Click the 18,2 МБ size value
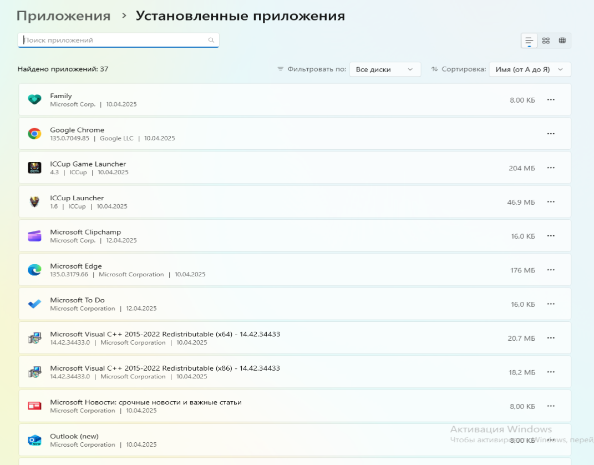The width and height of the screenshot is (594, 465). point(522,372)
